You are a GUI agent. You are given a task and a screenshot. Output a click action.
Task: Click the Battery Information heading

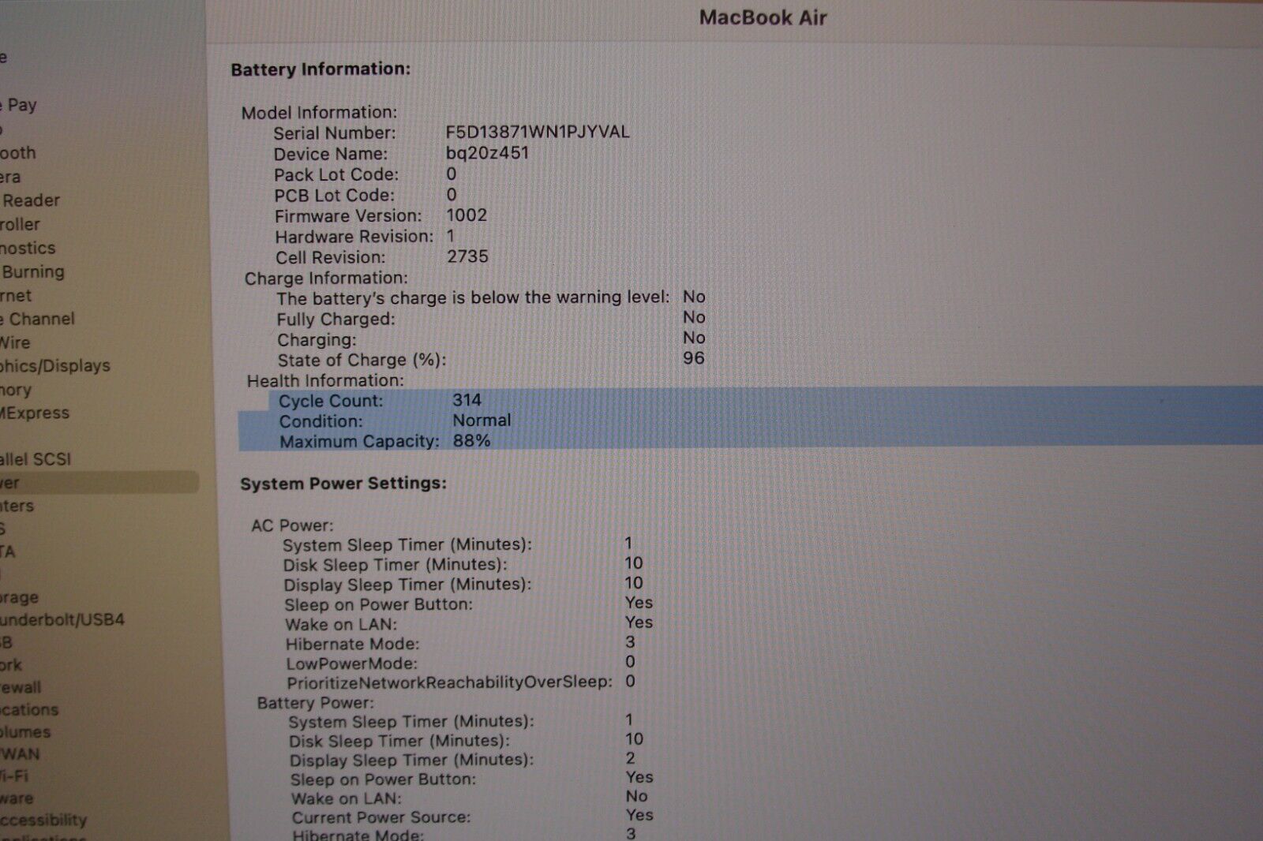(320, 69)
